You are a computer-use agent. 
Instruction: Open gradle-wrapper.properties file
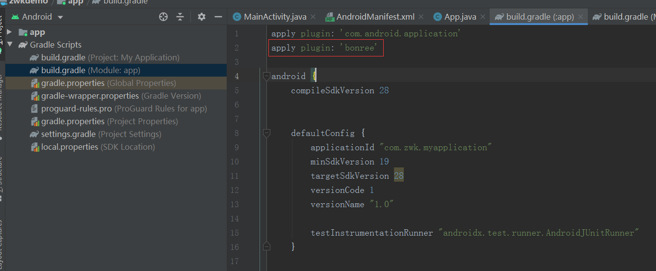pyautogui.click(x=120, y=96)
